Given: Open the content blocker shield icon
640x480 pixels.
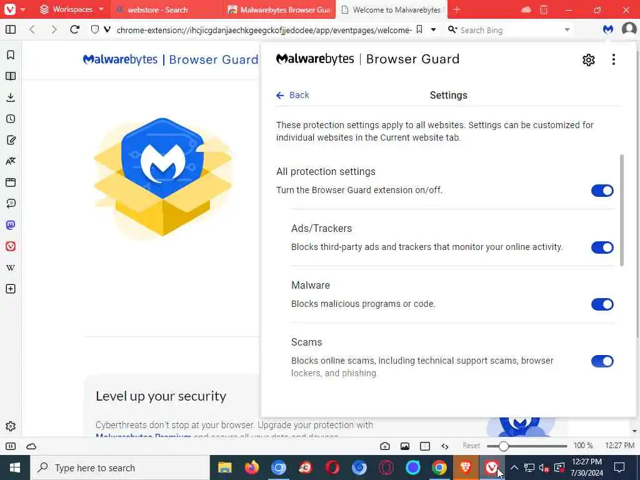Looking at the screenshot, I should tap(95, 29).
